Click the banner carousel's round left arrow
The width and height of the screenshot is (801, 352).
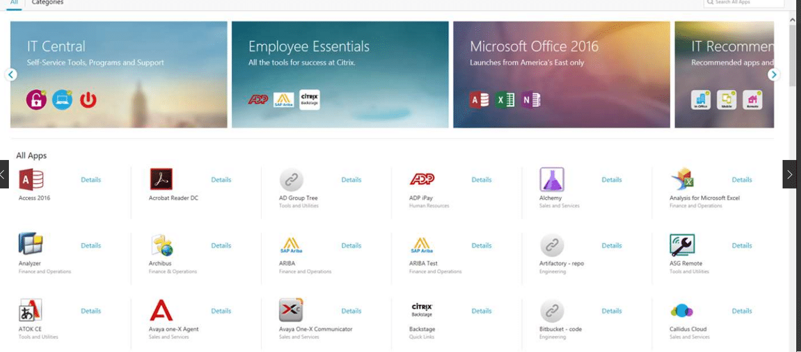[11, 75]
